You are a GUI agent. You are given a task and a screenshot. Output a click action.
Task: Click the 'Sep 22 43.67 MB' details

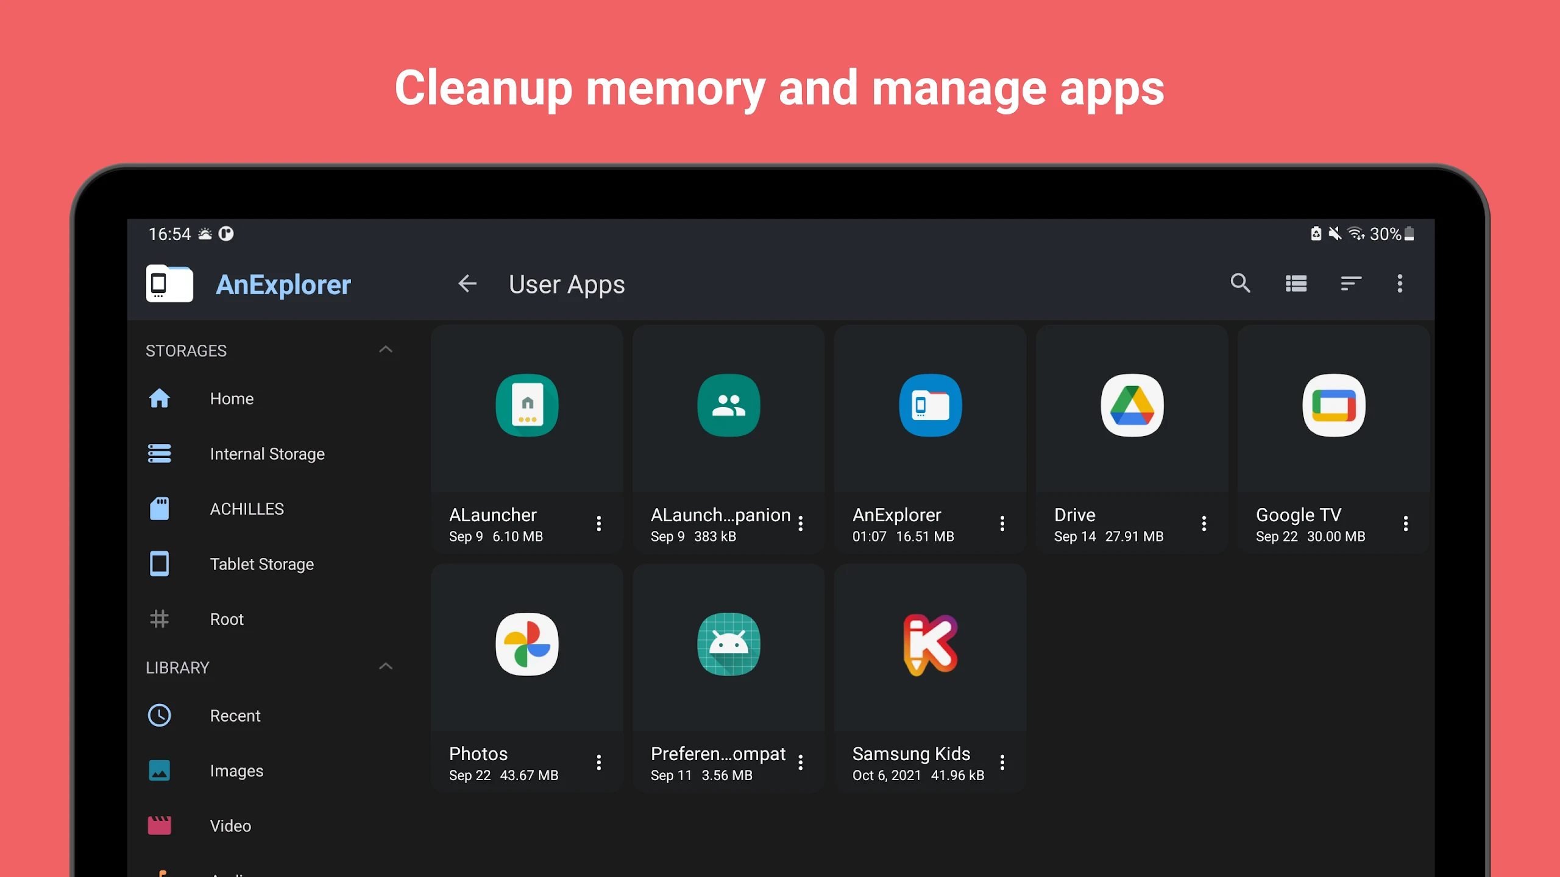(x=504, y=775)
